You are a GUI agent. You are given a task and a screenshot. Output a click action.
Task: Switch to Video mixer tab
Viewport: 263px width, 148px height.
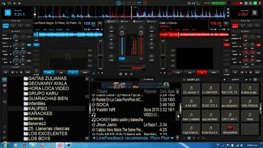coord(125,21)
